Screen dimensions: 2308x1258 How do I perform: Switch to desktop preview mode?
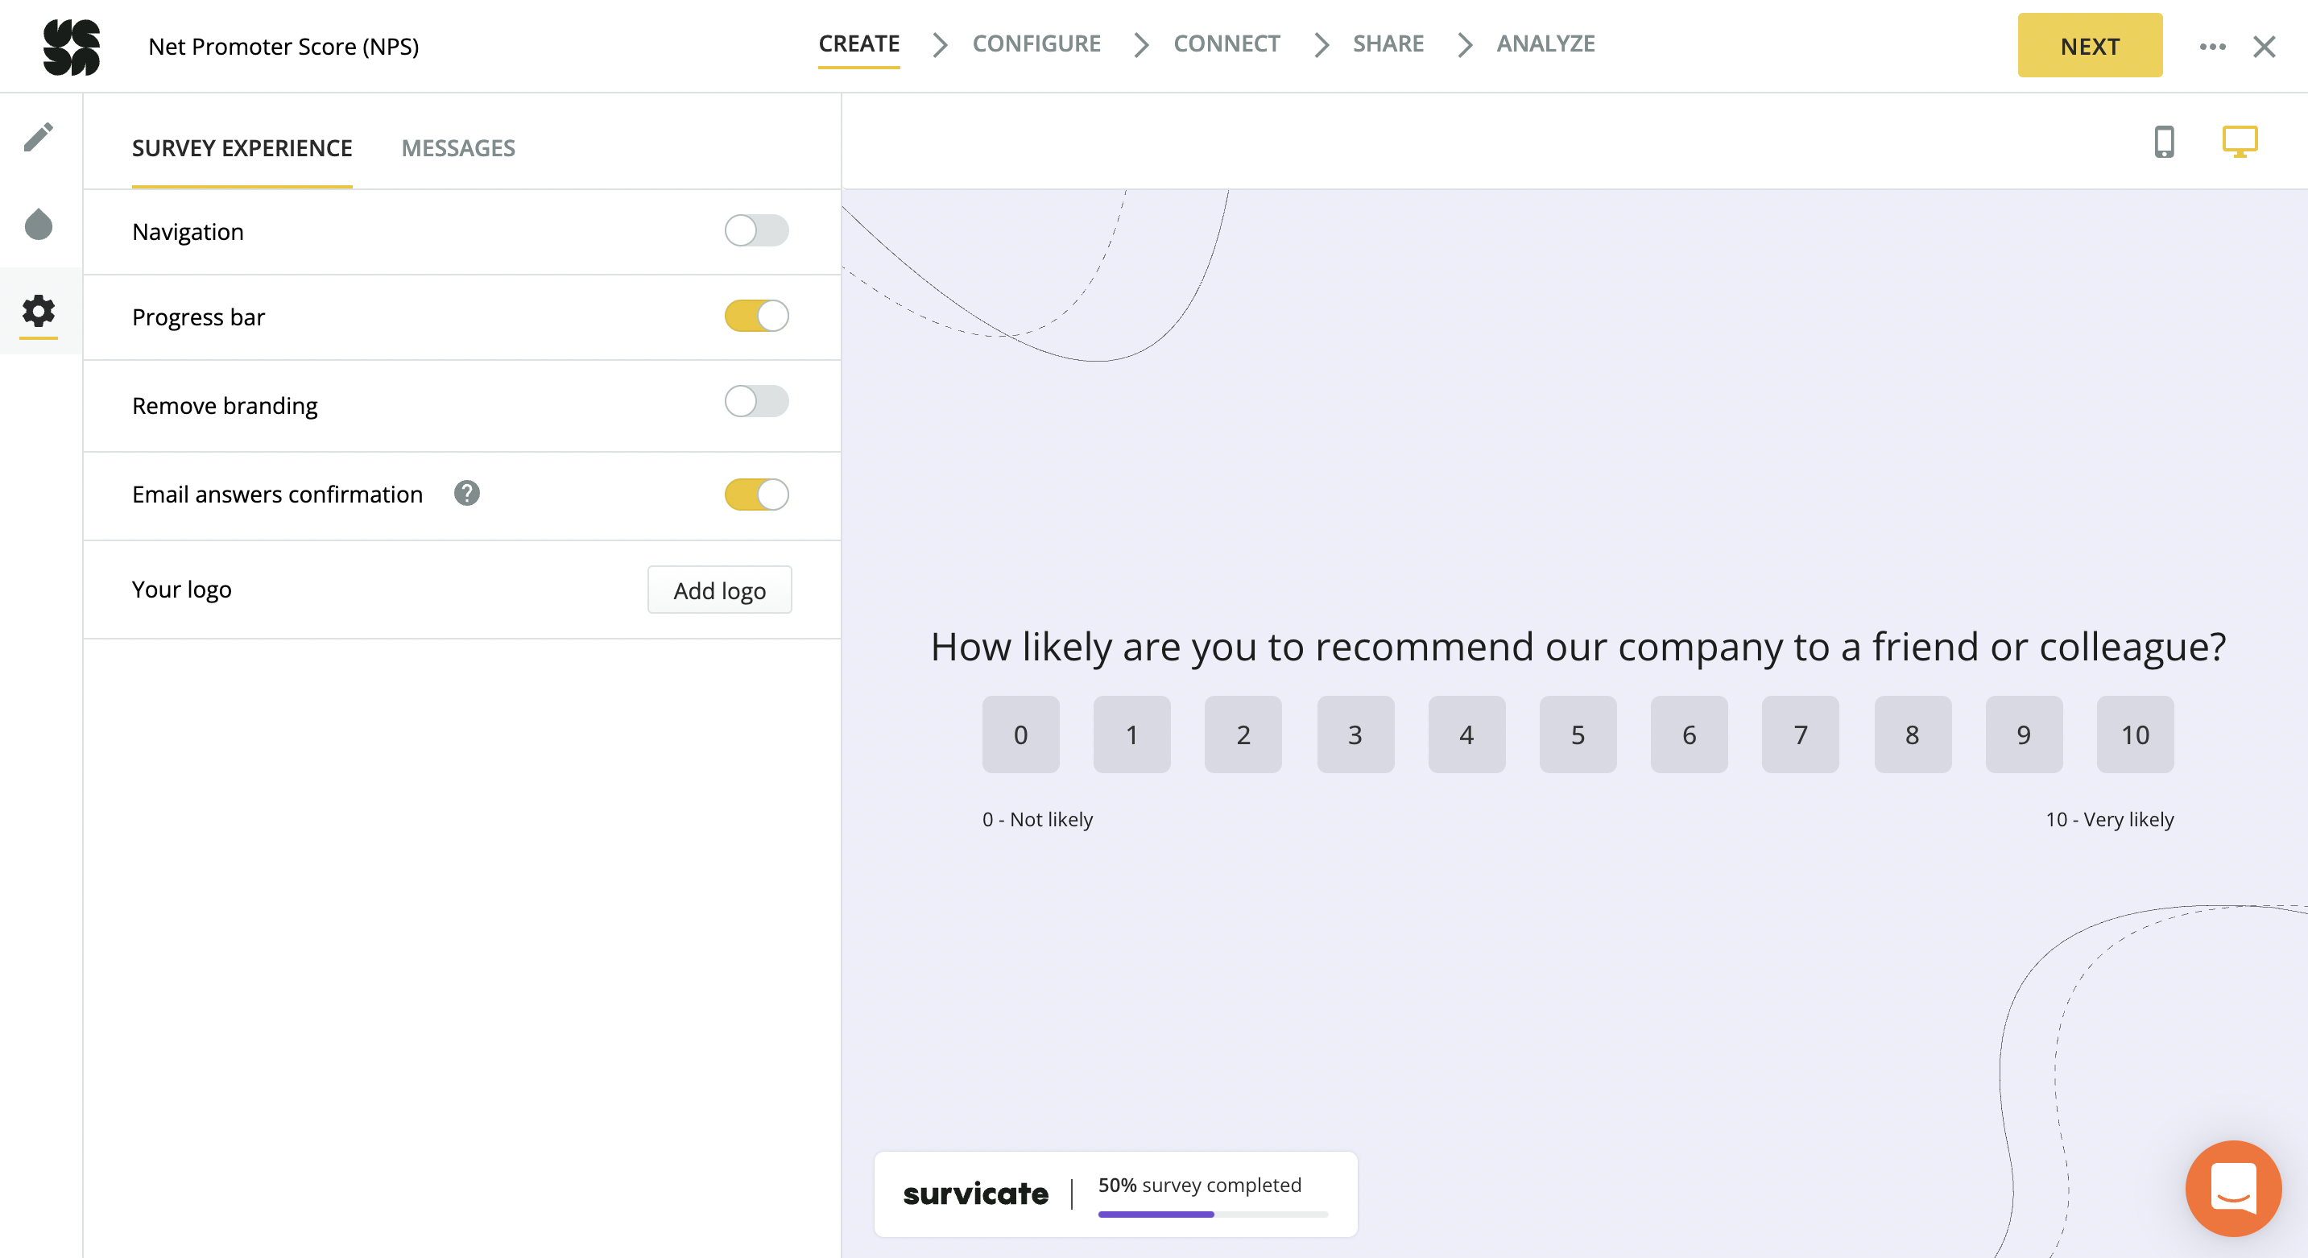coord(2240,139)
